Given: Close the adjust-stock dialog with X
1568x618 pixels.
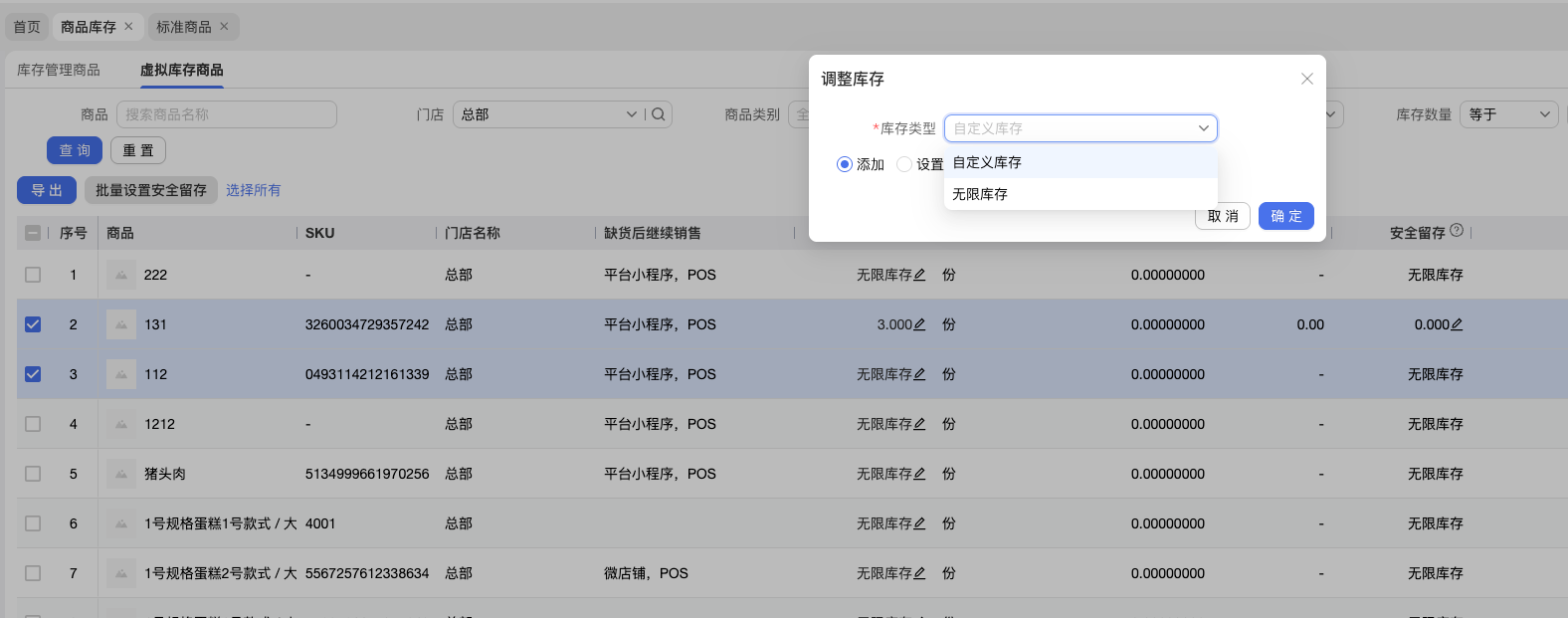Looking at the screenshot, I should click(1306, 79).
